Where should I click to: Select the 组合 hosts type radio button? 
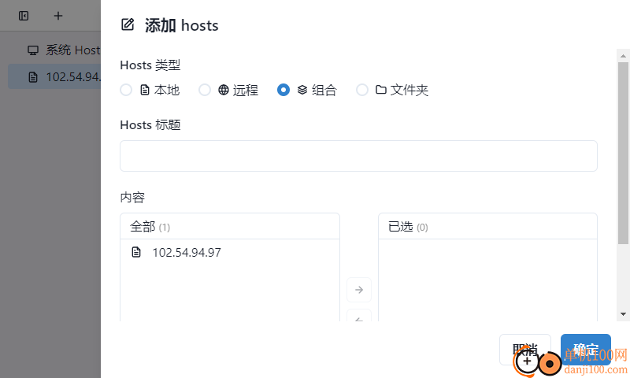tap(283, 90)
